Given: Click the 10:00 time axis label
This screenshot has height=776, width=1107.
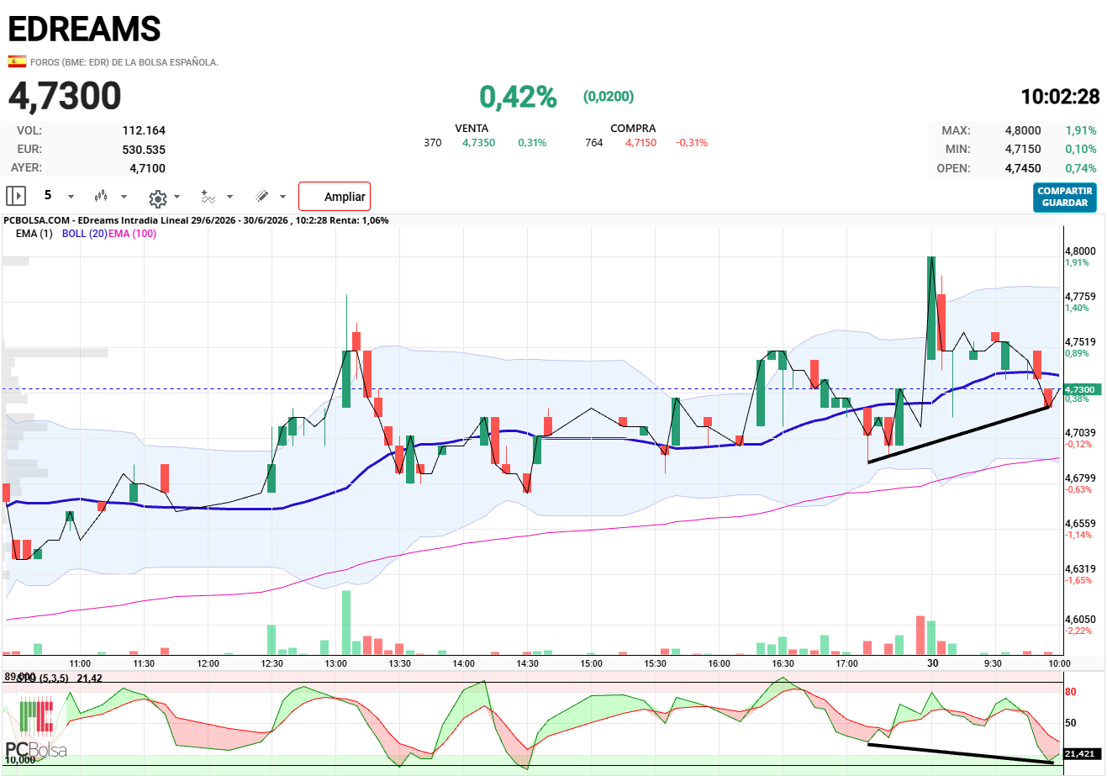Looking at the screenshot, I should (1059, 663).
